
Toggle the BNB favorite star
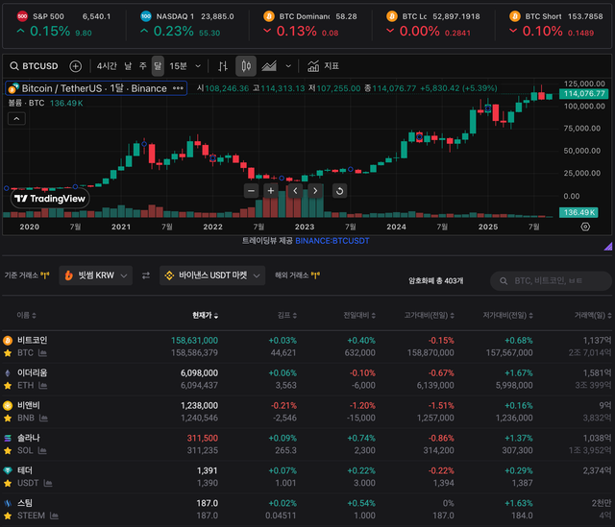click(x=8, y=419)
